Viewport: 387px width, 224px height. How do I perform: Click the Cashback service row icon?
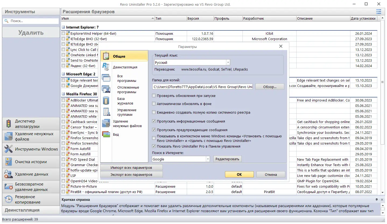[68, 122]
